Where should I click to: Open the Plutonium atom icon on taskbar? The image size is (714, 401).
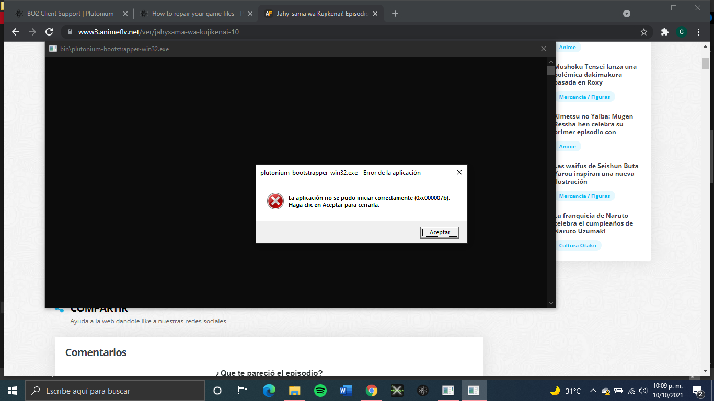[423, 391]
